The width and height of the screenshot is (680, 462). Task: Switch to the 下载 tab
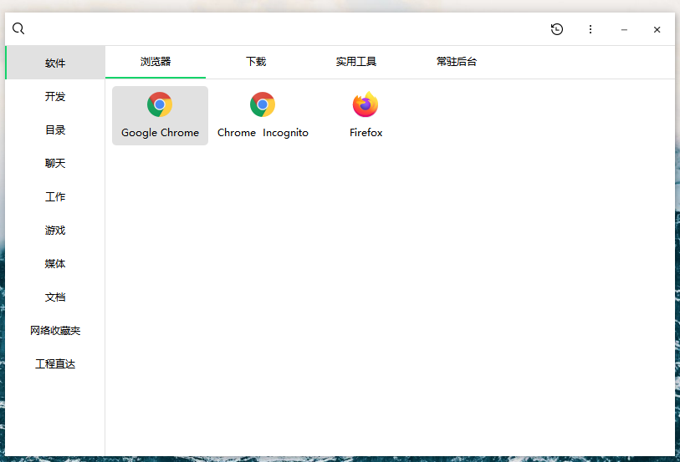(256, 62)
